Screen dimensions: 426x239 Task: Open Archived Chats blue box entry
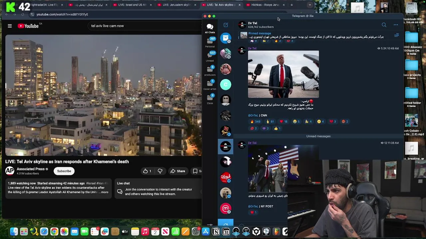(x=226, y=38)
